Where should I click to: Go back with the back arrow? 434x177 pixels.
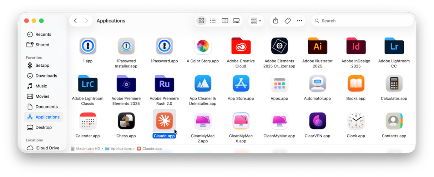(75, 21)
